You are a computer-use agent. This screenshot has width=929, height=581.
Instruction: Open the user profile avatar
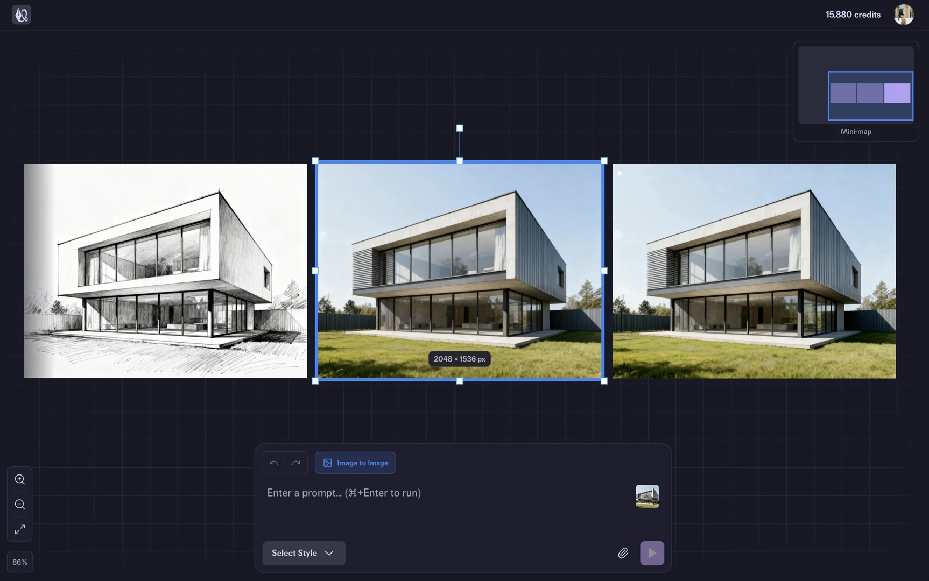[903, 15]
